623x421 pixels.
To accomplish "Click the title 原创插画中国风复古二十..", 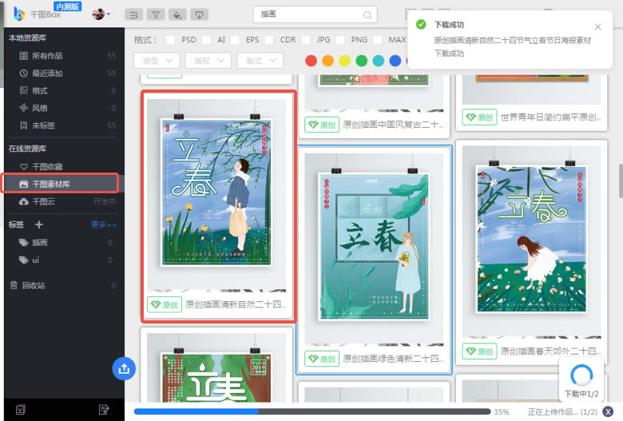I will pos(393,125).
